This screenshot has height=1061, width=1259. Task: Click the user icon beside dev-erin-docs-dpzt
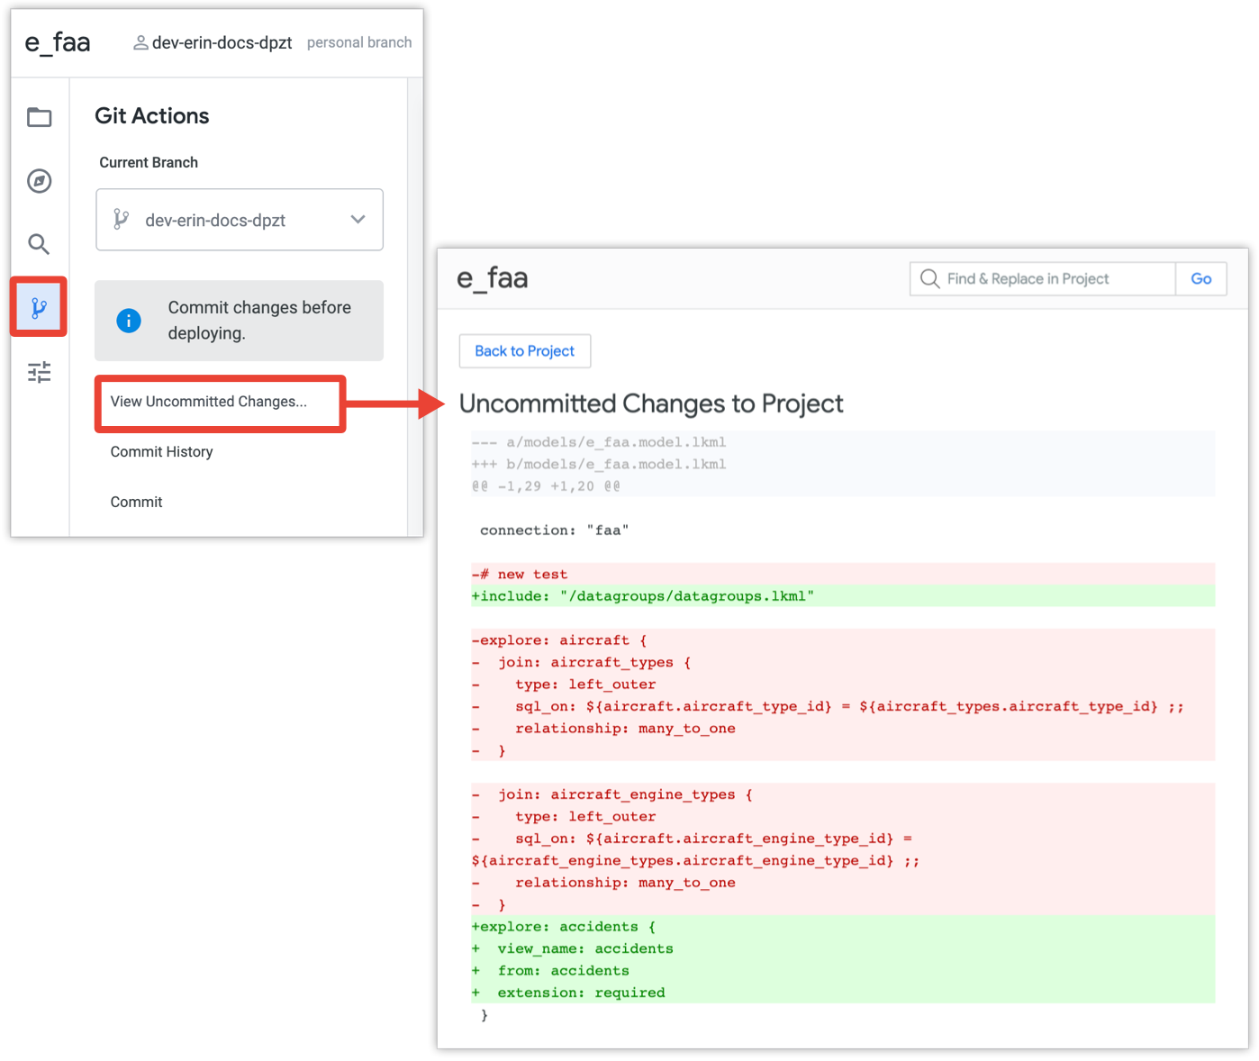click(140, 42)
